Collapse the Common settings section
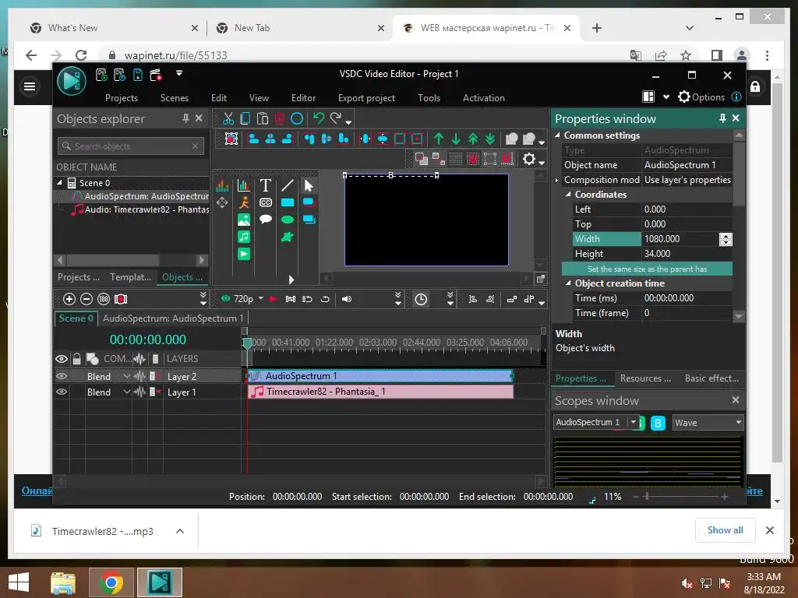 click(x=557, y=135)
